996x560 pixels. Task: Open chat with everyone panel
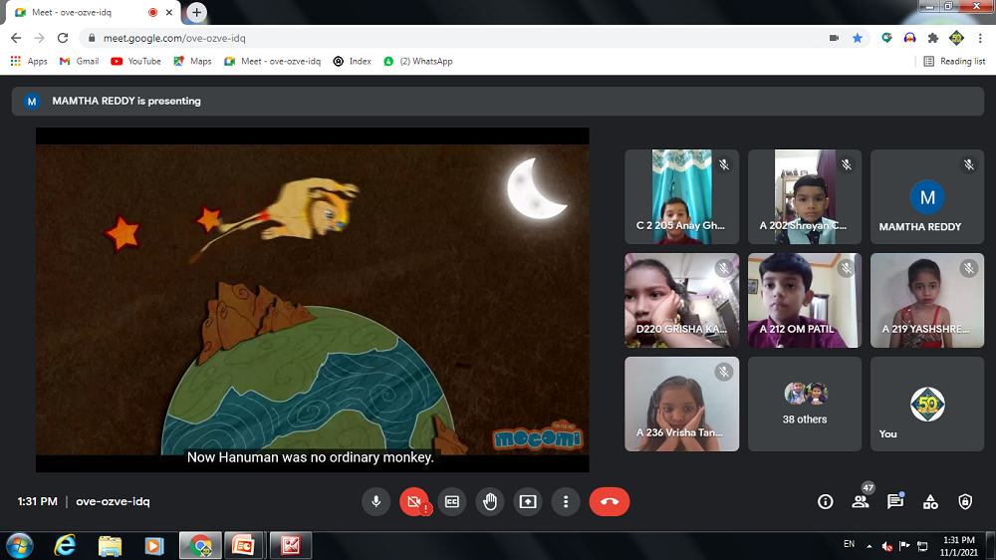click(x=894, y=502)
